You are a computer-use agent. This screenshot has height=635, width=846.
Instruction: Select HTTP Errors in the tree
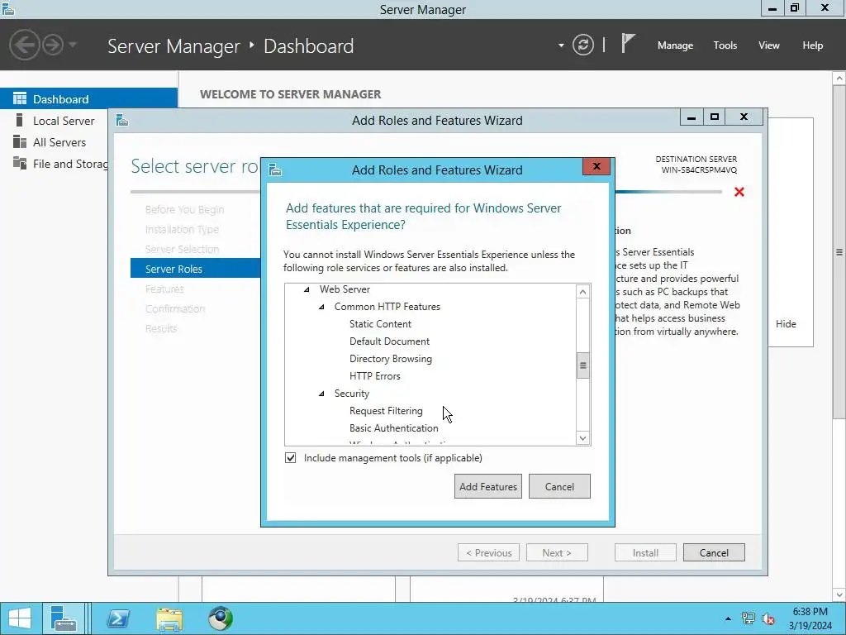click(375, 376)
